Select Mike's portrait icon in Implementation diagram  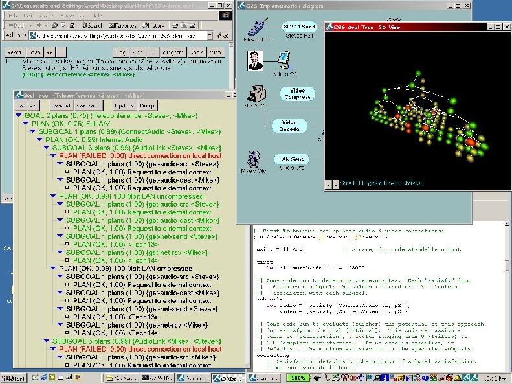pos(255,61)
